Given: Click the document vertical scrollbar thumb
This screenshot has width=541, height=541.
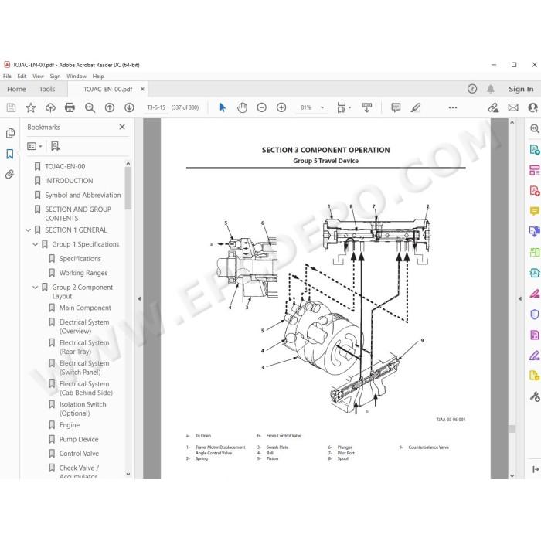Looking at the screenshot, I should click(512, 428).
